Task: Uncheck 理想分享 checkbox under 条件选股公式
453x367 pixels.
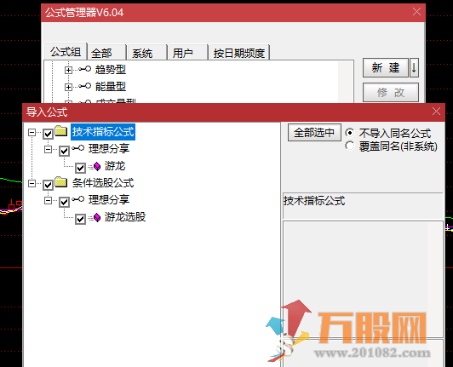Action: [64, 202]
